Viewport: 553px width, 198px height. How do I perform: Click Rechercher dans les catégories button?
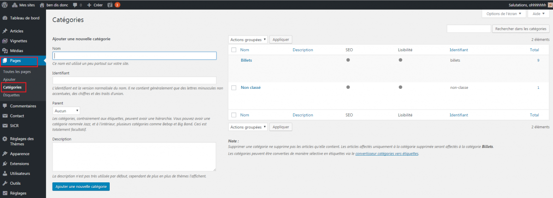pos(521,29)
